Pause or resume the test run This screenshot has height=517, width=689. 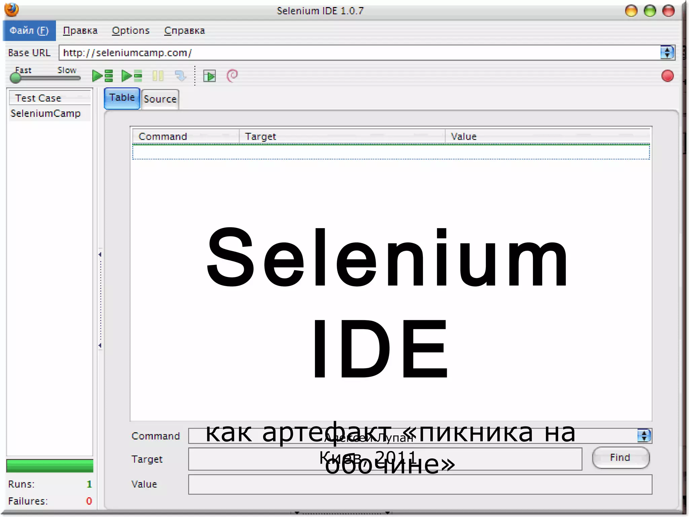[x=158, y=76]
